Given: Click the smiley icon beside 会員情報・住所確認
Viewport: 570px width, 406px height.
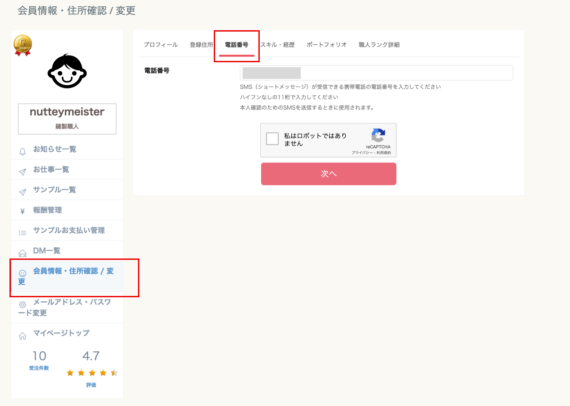Looking at the screenshot, I should click(x=23, y=273).
